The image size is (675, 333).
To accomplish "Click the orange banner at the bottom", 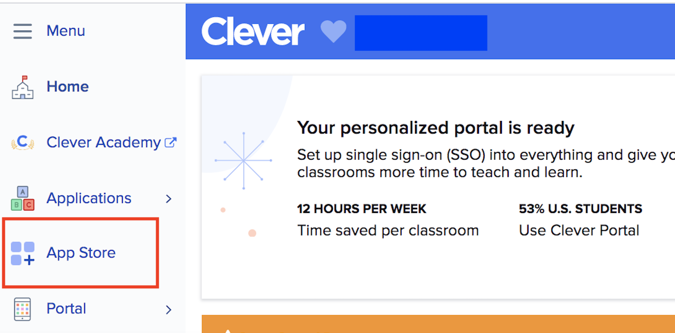I will (438, 324).
